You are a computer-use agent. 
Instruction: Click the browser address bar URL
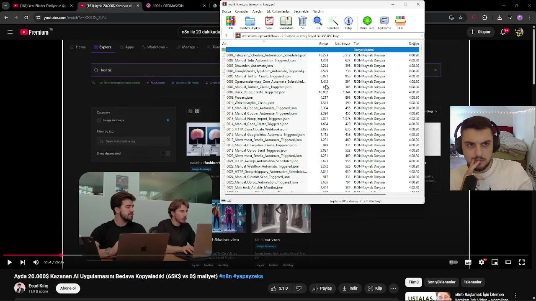tap(75, 18)
